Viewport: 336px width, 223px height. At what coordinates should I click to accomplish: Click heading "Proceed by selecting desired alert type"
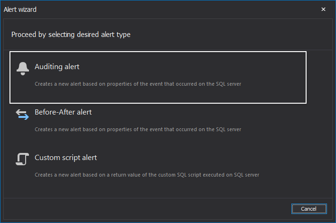tap(71, 35)
